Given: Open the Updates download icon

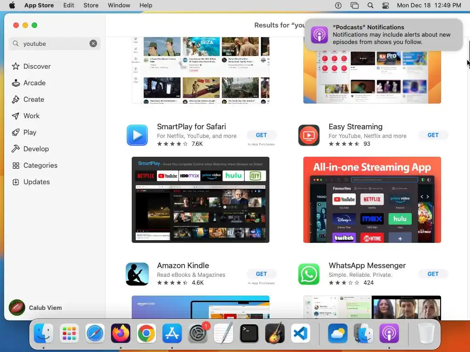Looking at the screenshot, I should (16, 181).
